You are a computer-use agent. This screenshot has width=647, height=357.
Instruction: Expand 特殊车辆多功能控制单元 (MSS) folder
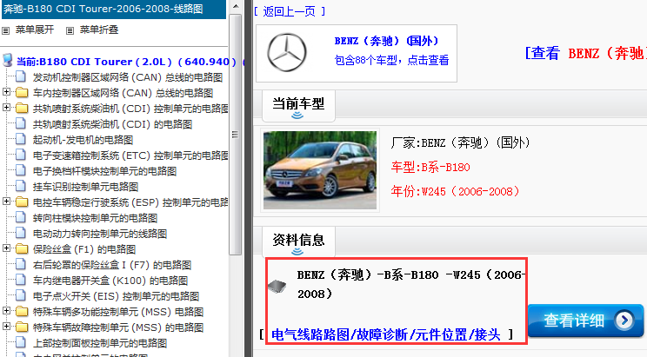click(x=6, y=311)
